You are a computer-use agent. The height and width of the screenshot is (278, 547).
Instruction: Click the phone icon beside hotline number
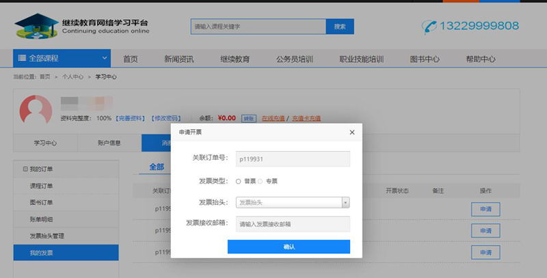(x=429, y=27)
